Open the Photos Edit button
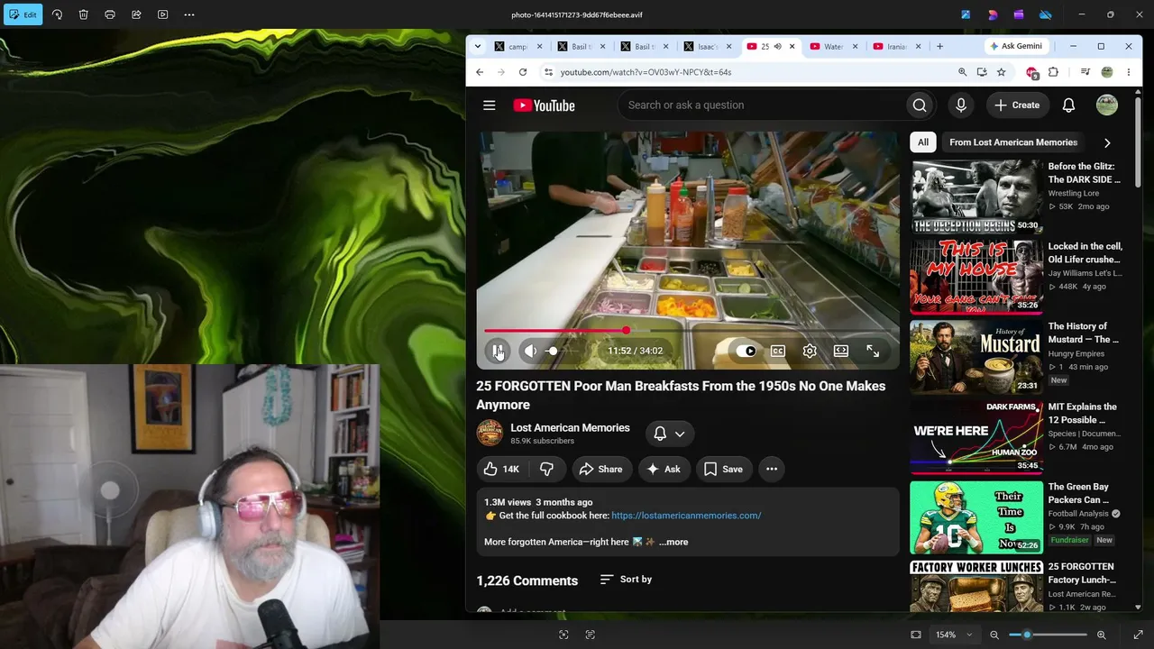 23,14
